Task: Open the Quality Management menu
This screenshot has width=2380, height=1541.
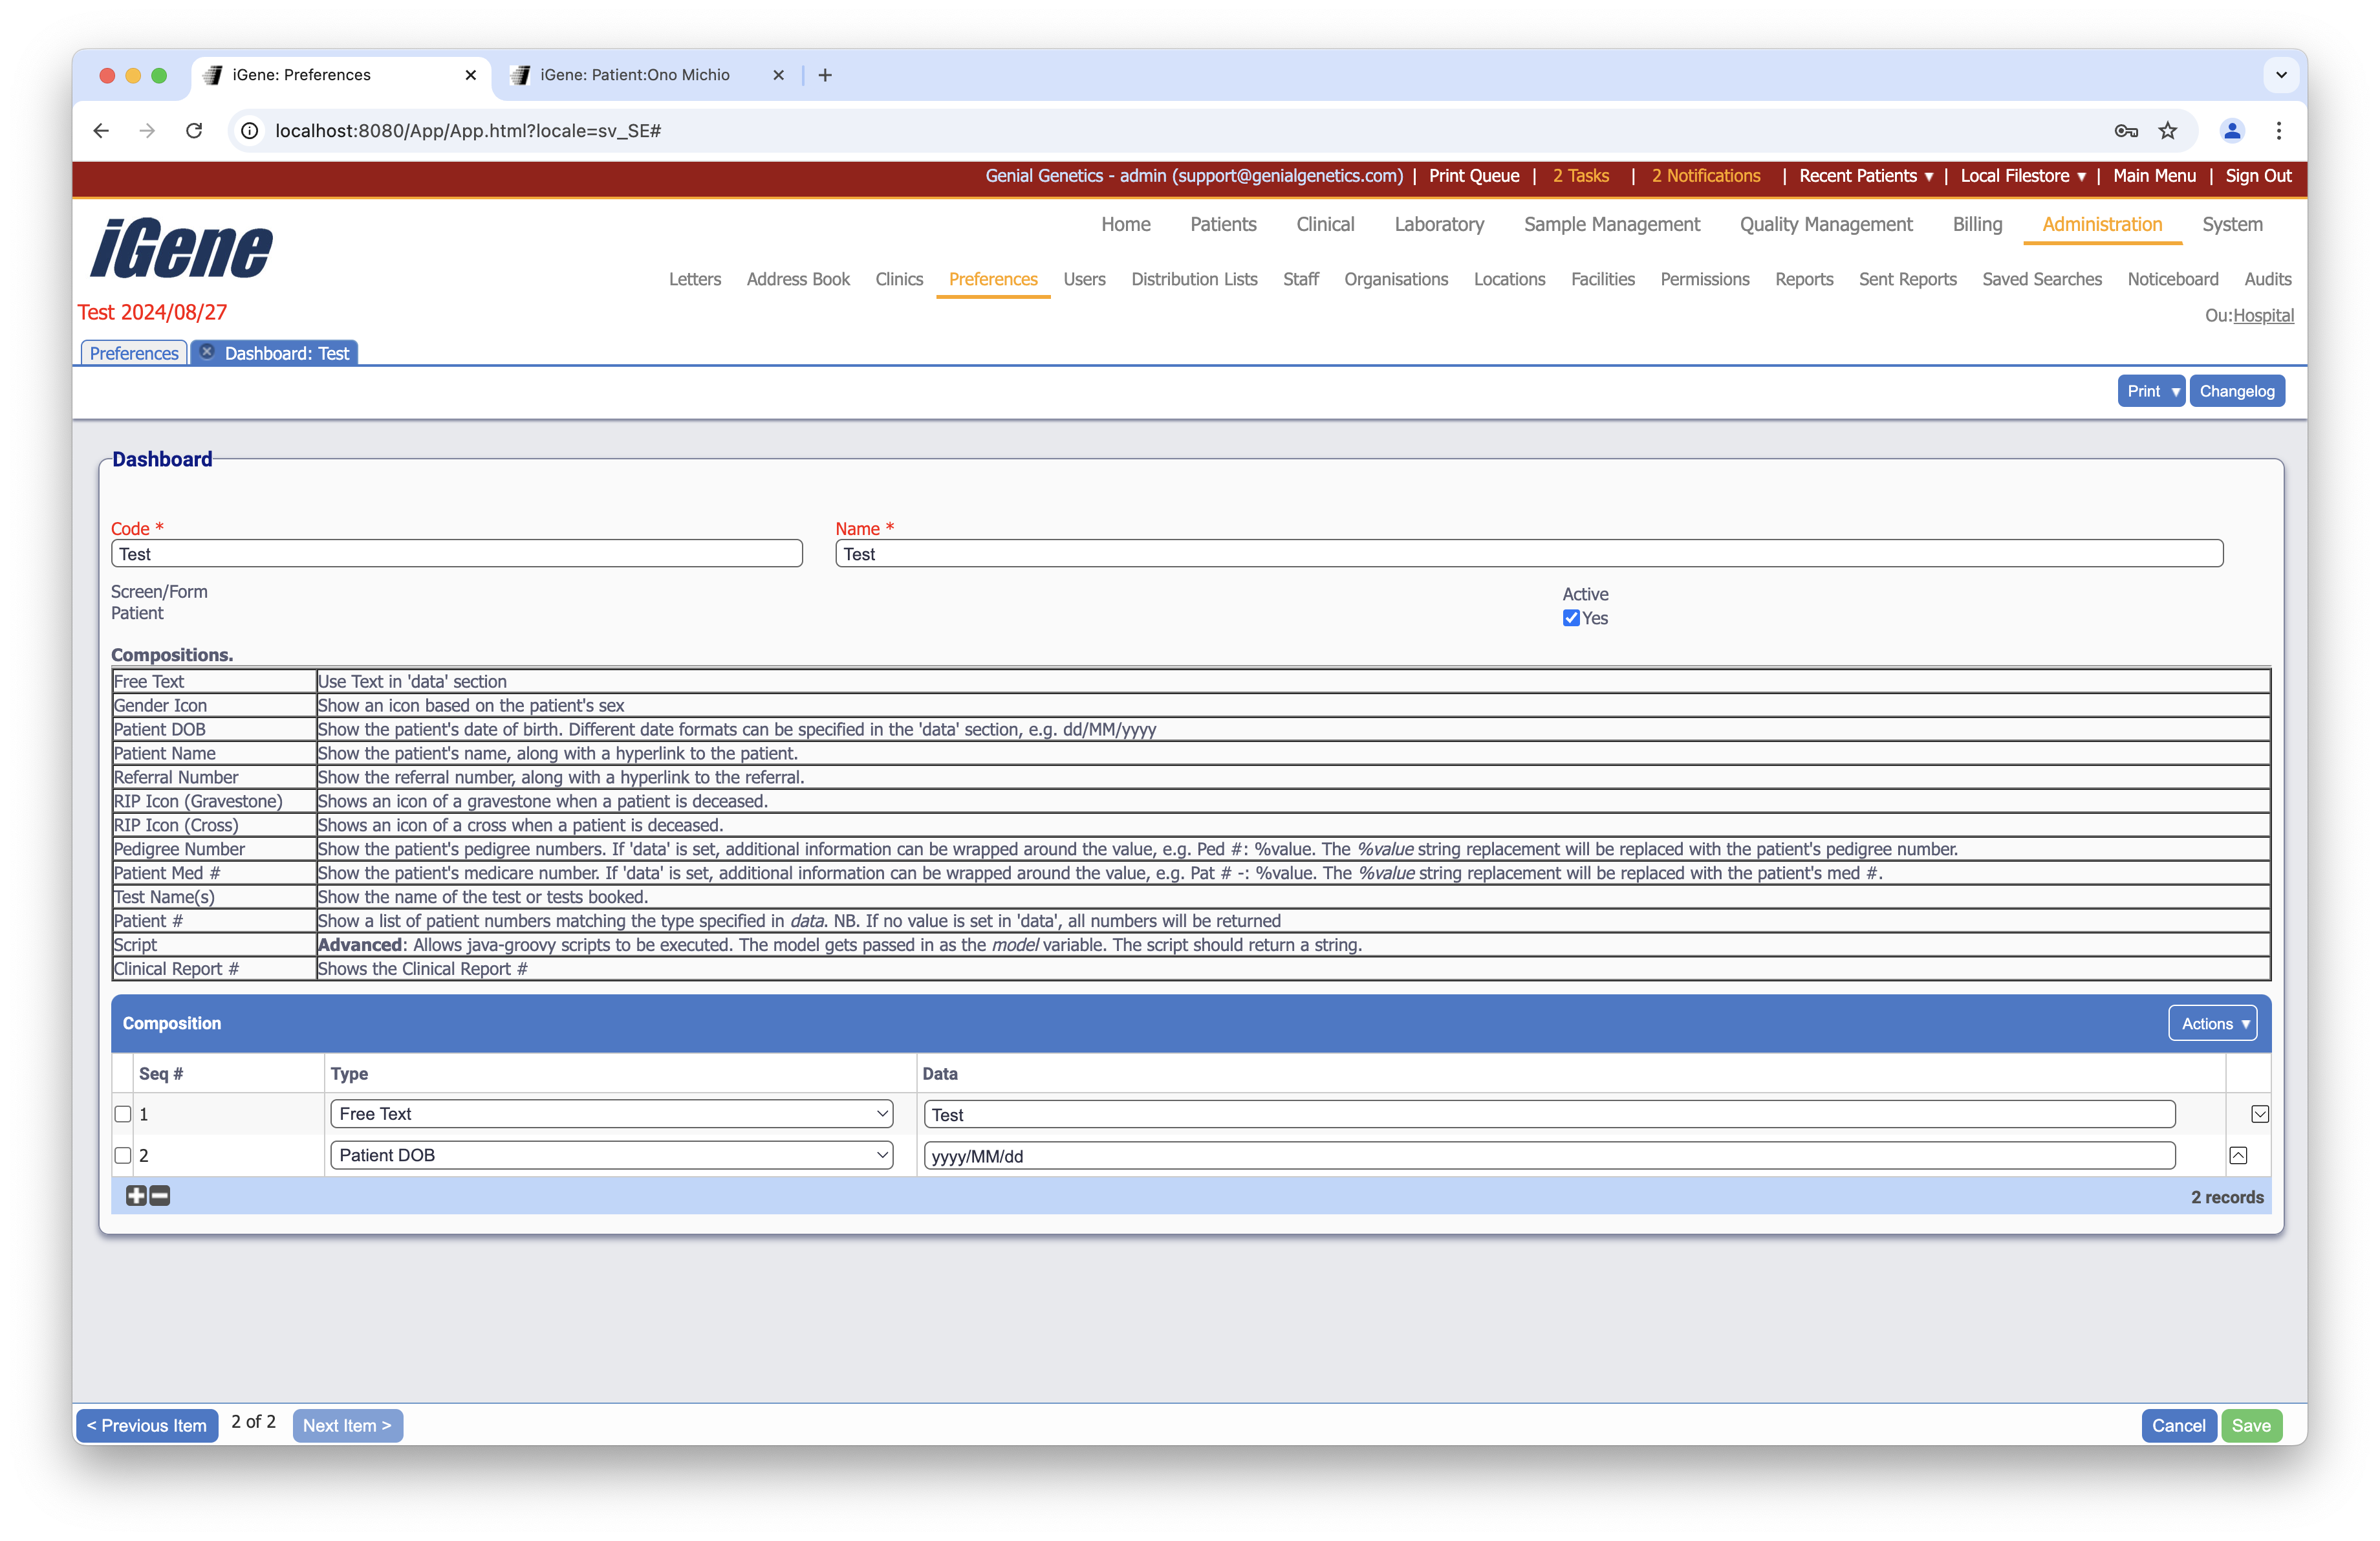Action: click(x=1825, y=224)
